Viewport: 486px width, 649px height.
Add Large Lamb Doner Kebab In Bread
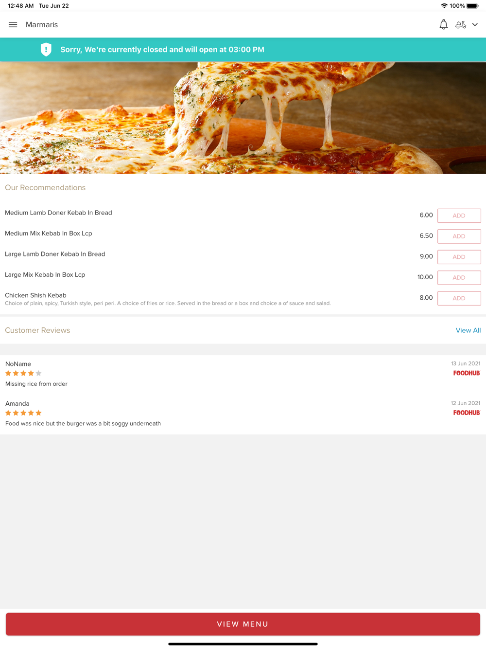coord(459,257)
